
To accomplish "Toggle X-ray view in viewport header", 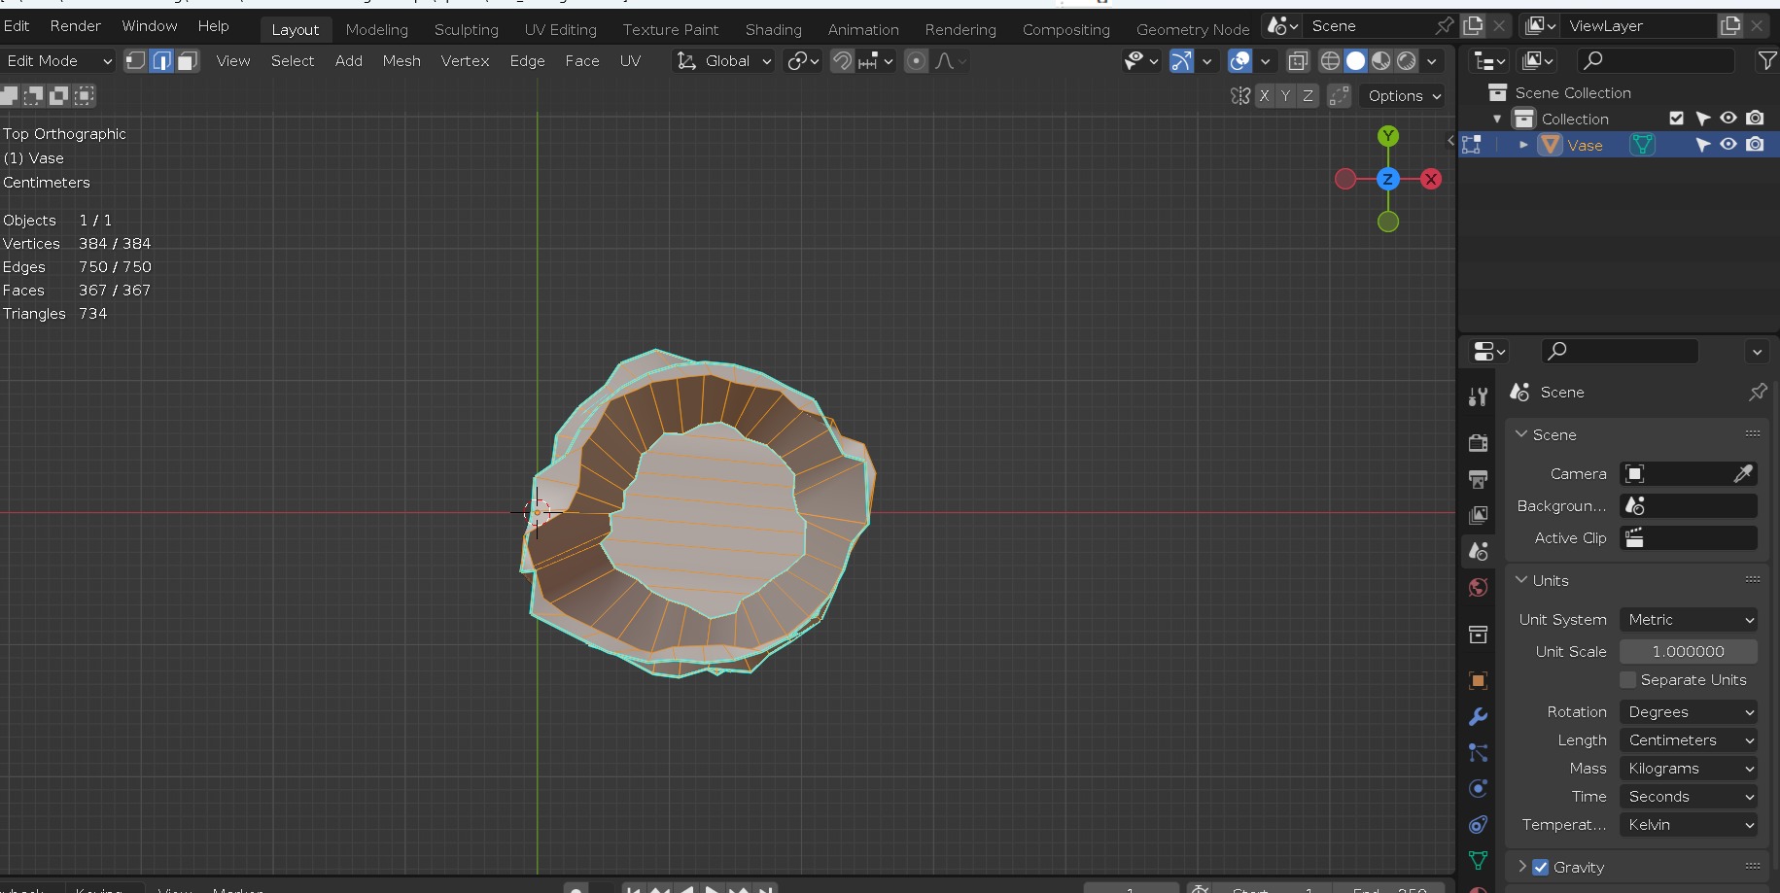I will point(1298,61).
